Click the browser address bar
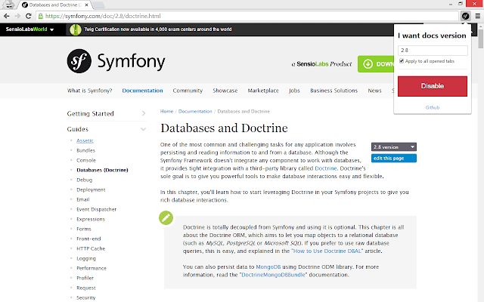The image size is (484, 302). (x=247, y=16)
